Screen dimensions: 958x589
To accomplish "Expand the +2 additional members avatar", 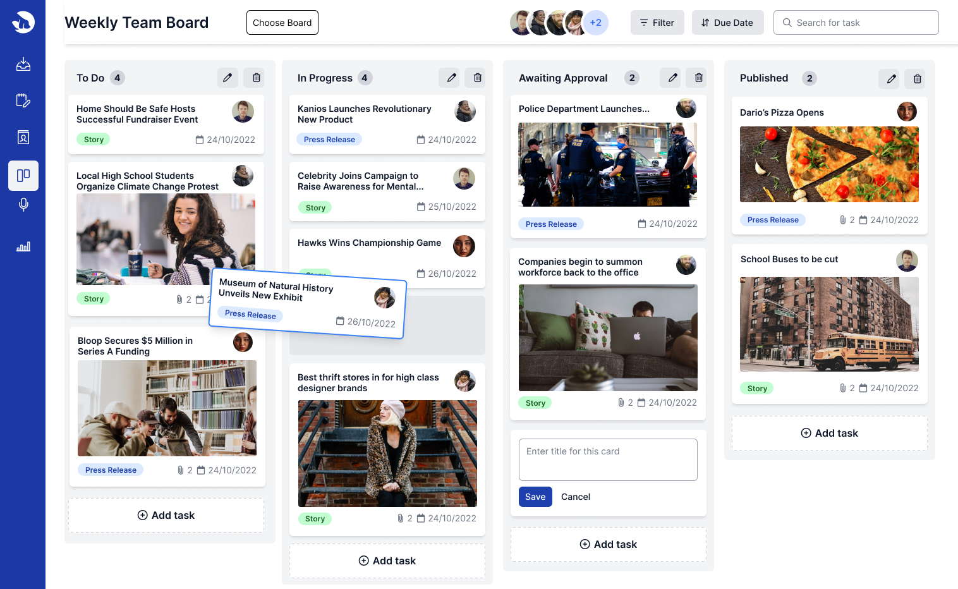I will pyautogui.click(x=595, y=23).
